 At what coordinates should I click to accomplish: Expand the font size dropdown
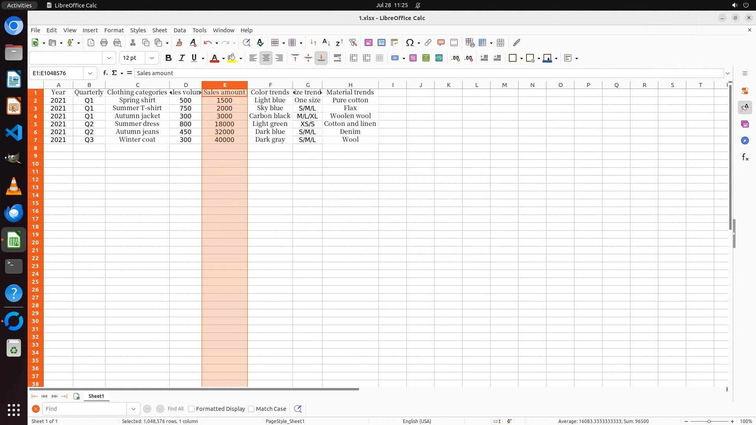tap(152, 58)
